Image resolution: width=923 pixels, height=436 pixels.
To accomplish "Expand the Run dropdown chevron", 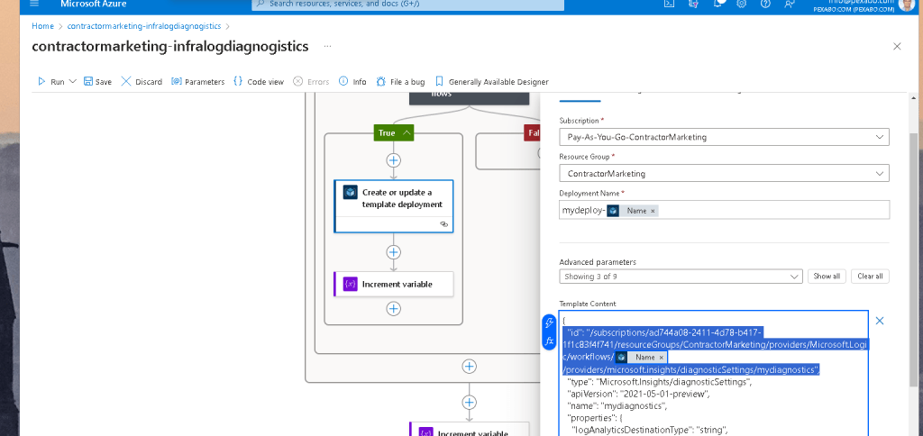I will click(x=73, y=82).
